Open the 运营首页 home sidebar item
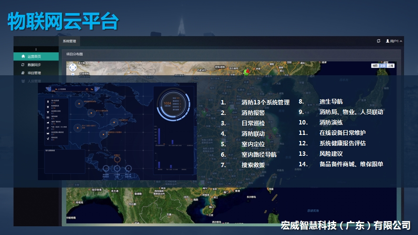 [x=36, y=57]
